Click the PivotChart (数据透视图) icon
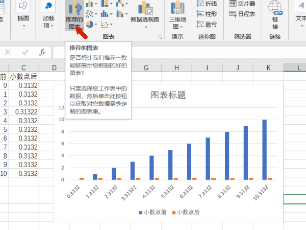Screen dimensions: 306x230 point(145,8)
